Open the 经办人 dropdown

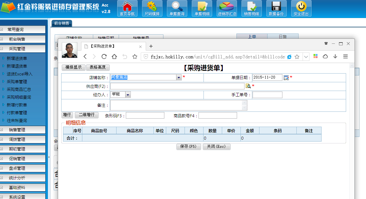click(x=128, y=95)
